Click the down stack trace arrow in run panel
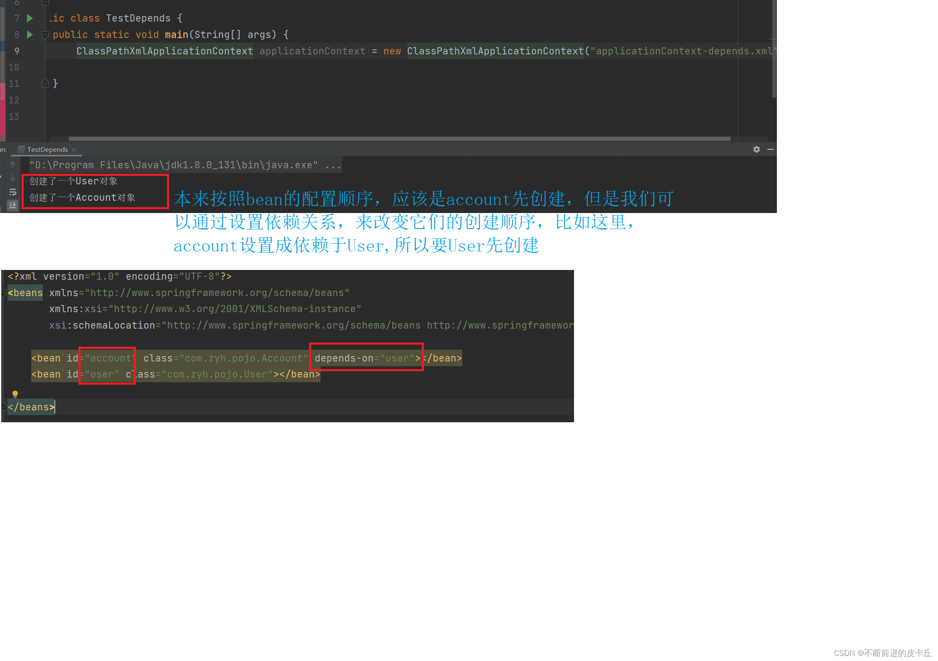Screen dimensions: 938x661 click(13, 178)
